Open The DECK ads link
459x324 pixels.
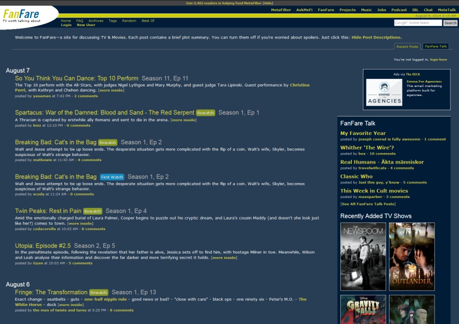point(413,74)
